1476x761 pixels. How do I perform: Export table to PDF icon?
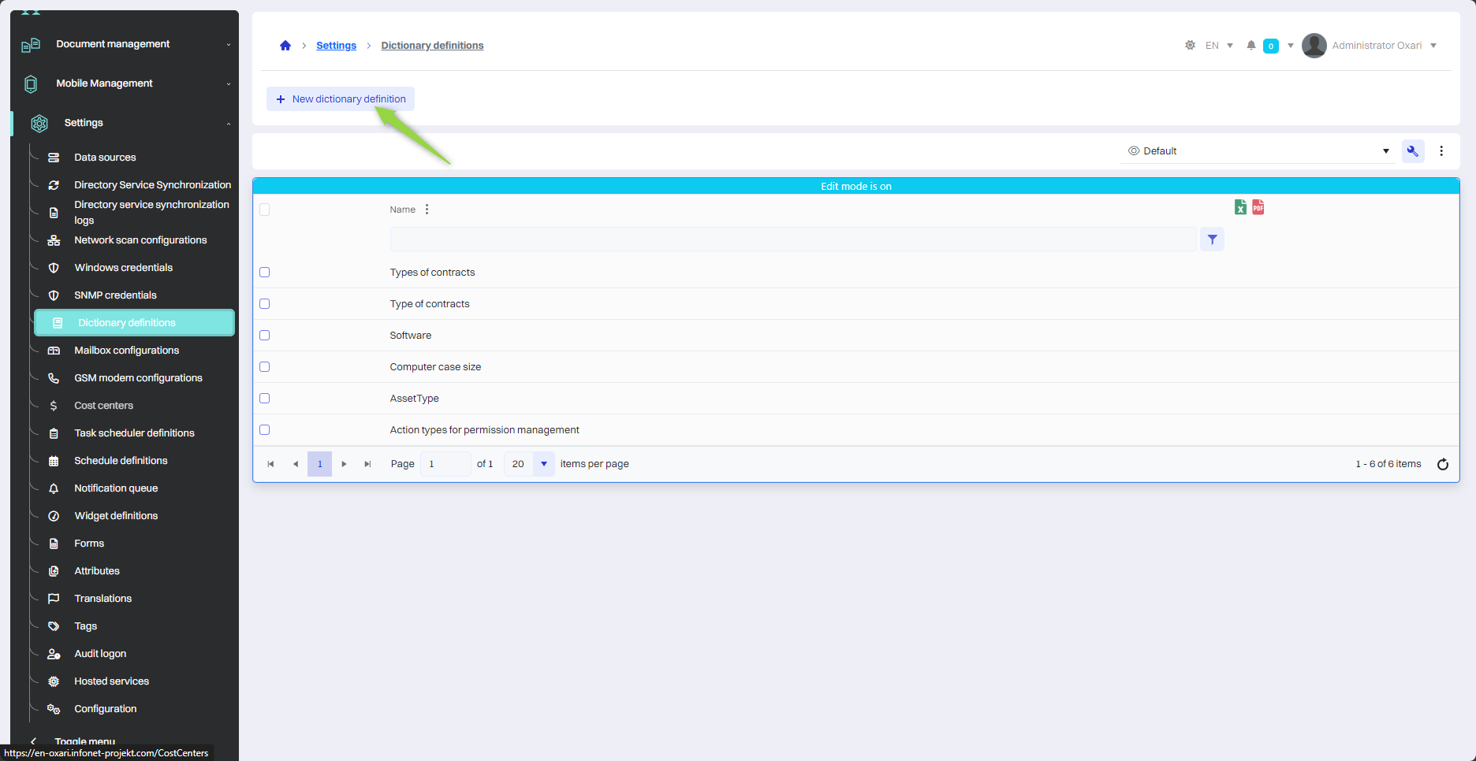(1258, 207)
